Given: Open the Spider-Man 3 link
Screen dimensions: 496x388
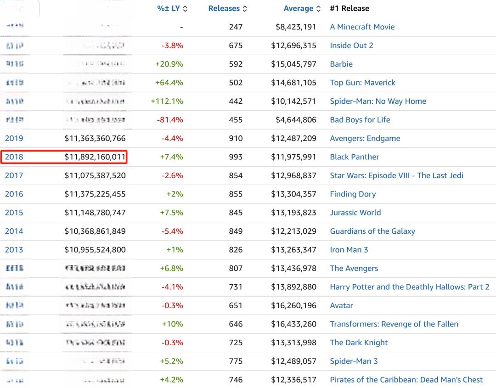Looking at the screenshot, I should (x=354, y=361).
